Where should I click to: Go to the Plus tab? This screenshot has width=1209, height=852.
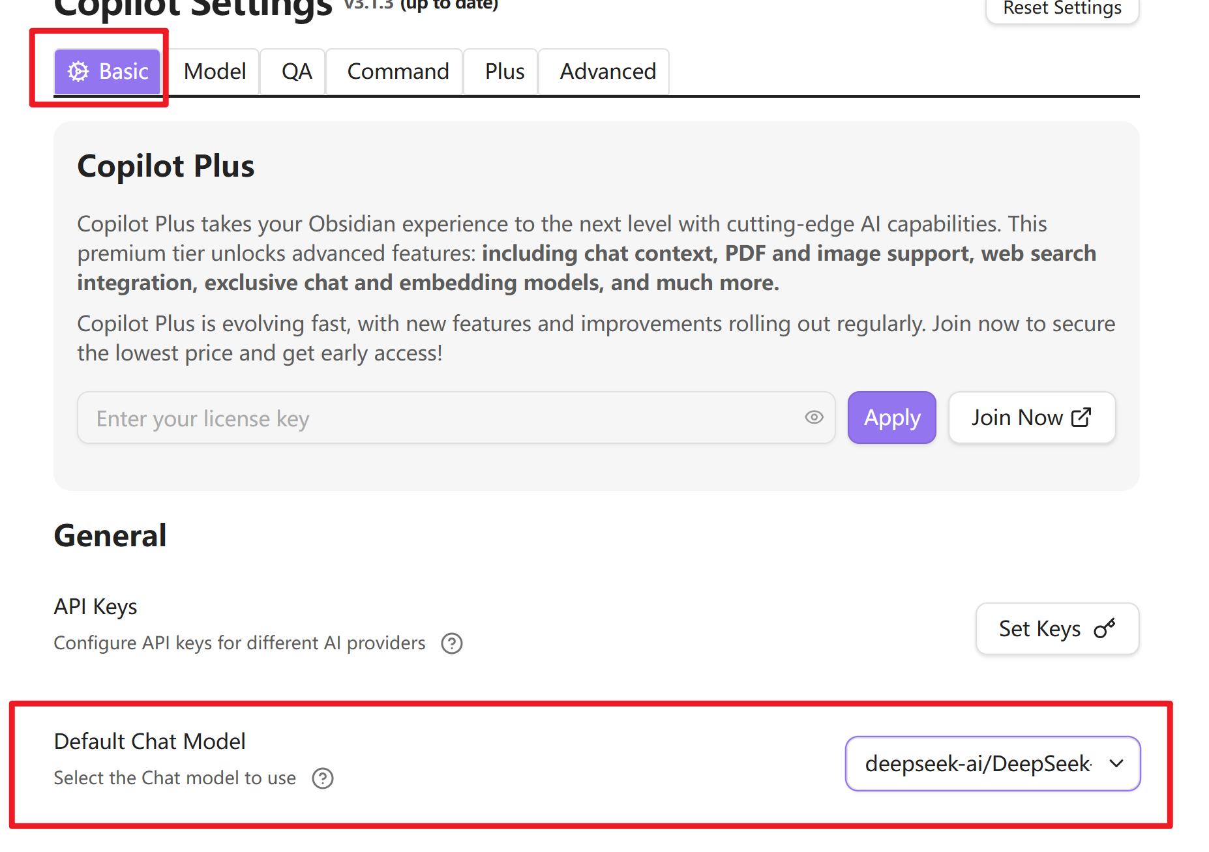coord(504,71)
